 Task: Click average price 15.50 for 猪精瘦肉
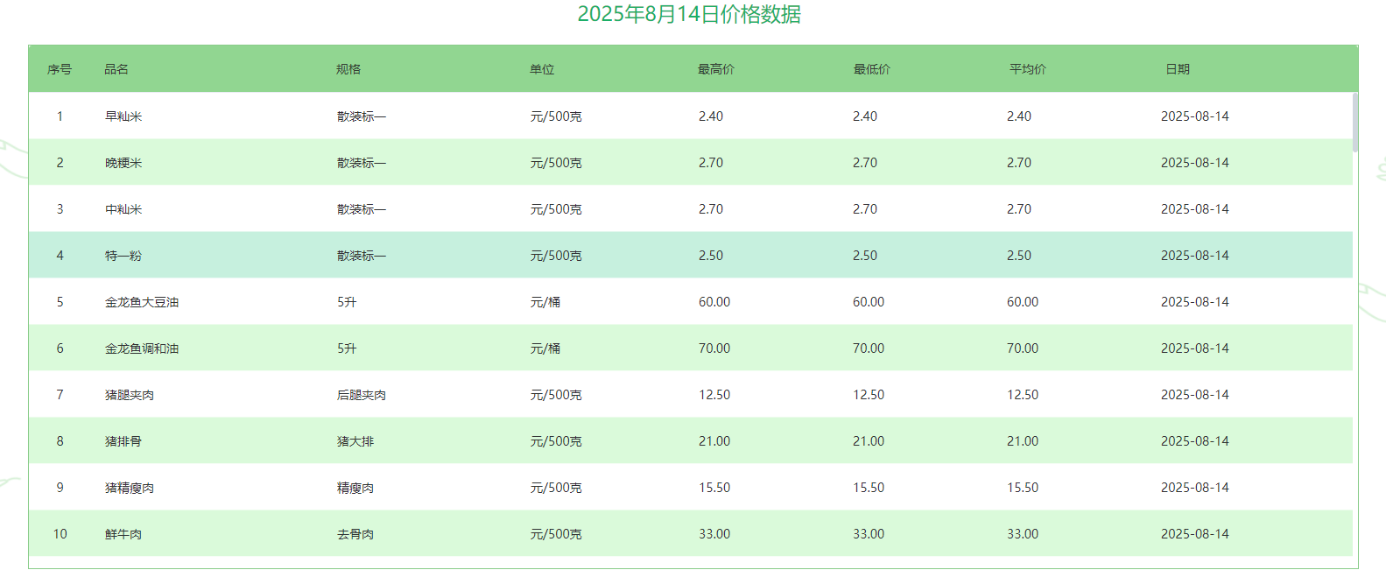(1023, 488)
